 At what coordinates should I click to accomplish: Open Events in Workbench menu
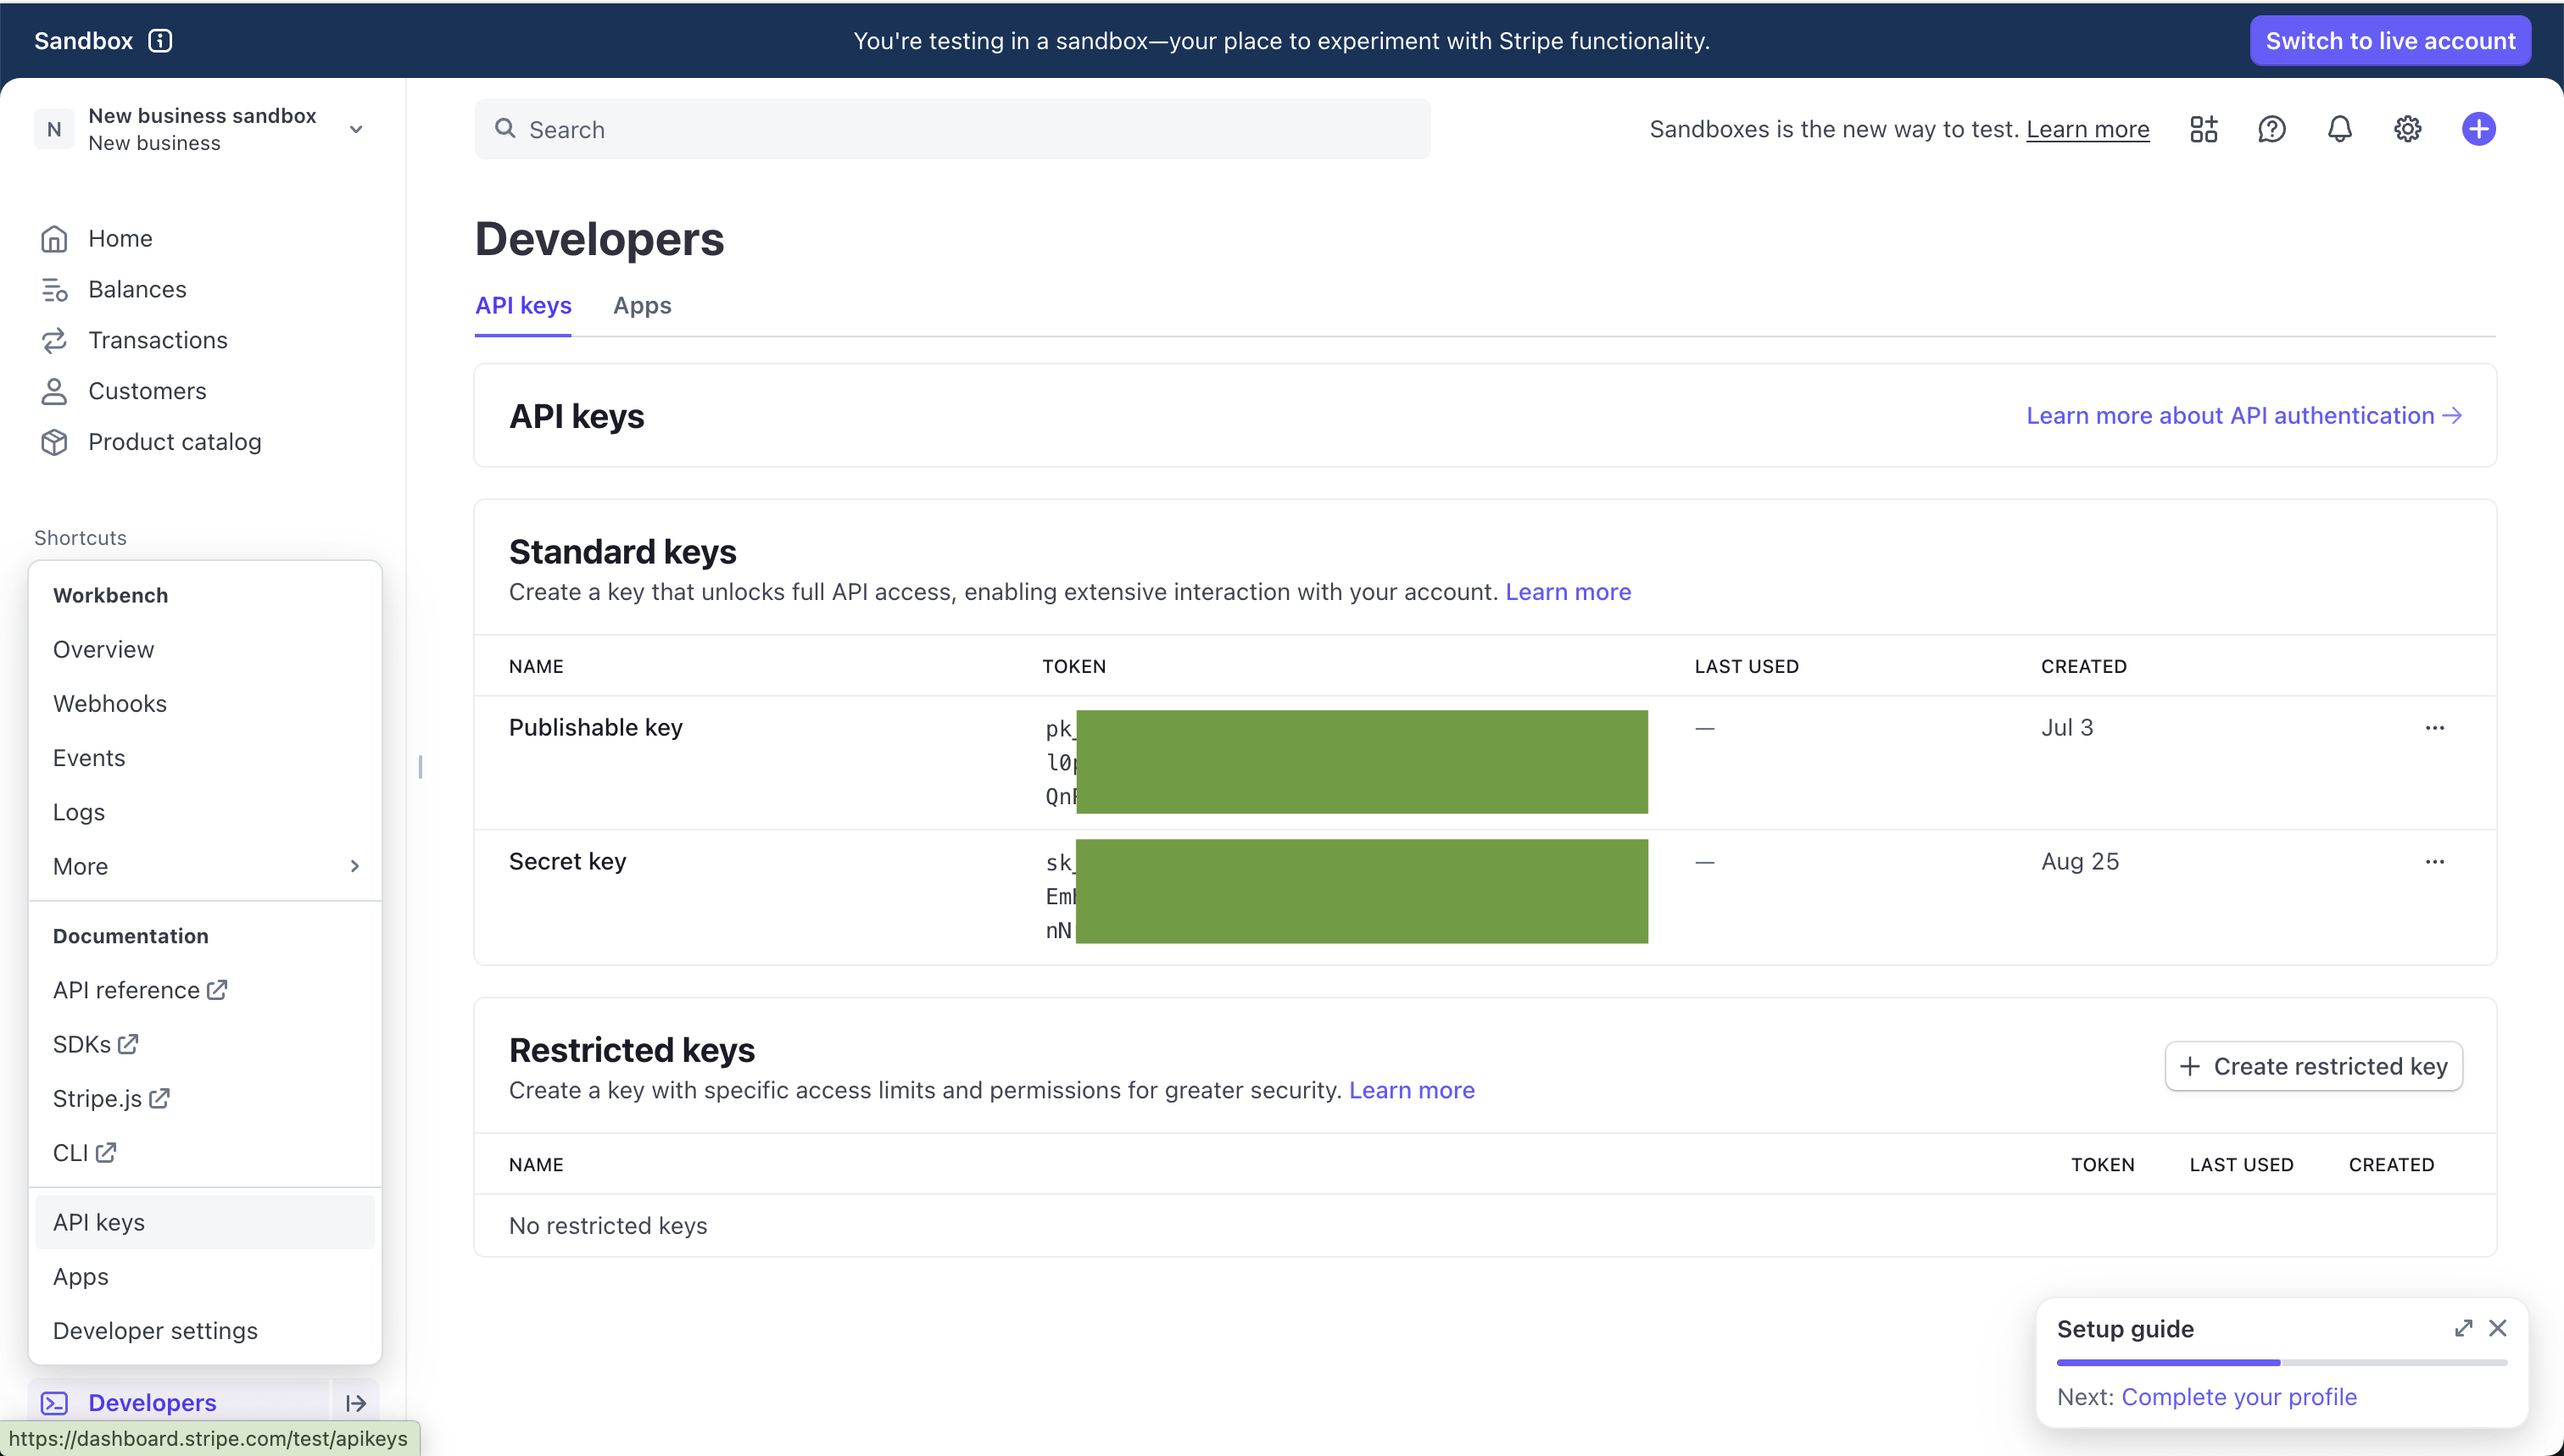(x=89, y=758)
